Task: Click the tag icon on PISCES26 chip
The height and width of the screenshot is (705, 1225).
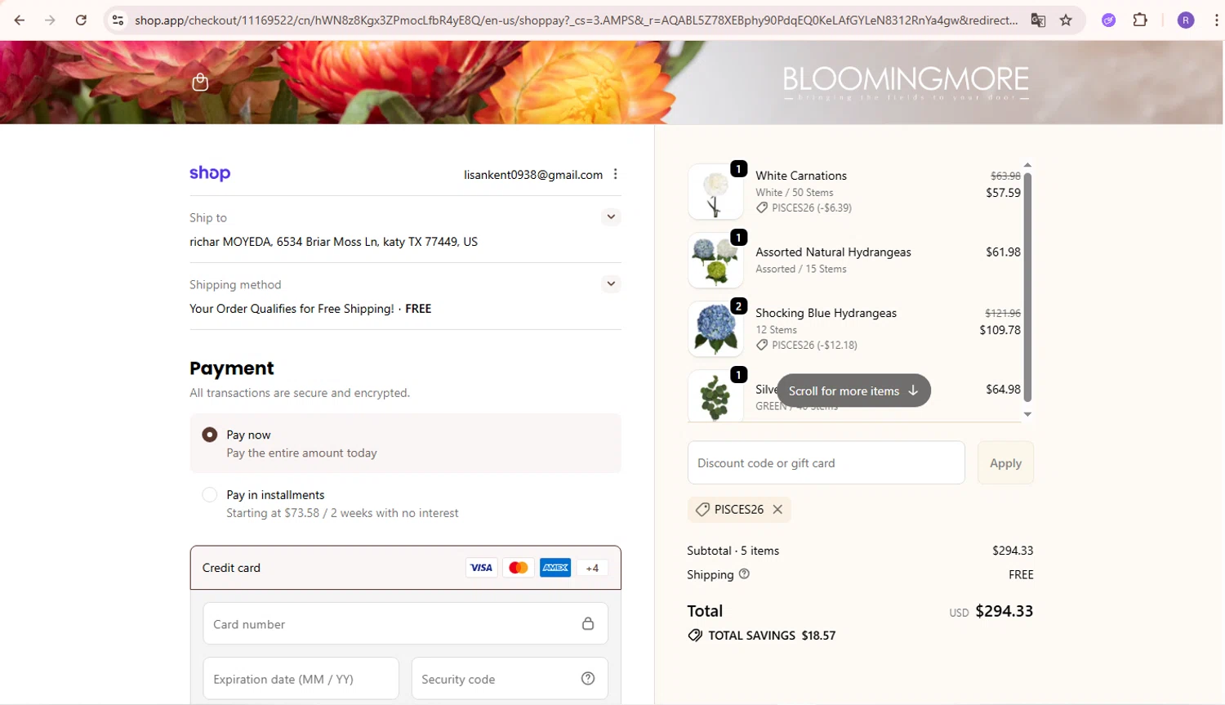Action: point(702,509)
